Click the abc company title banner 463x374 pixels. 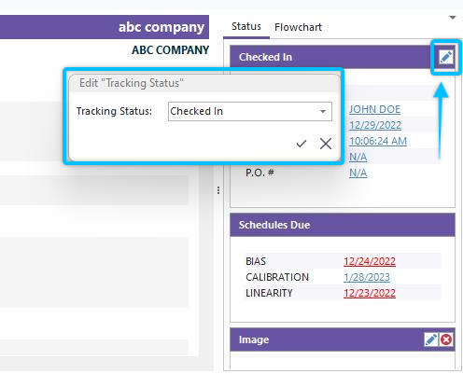click(x=105, y=27)
